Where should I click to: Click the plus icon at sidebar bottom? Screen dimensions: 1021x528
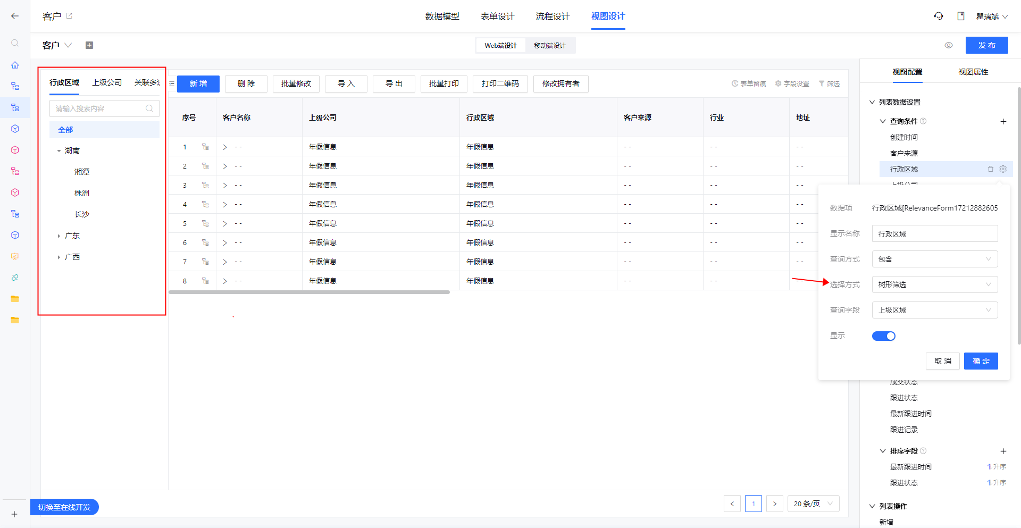click(14, 514)
